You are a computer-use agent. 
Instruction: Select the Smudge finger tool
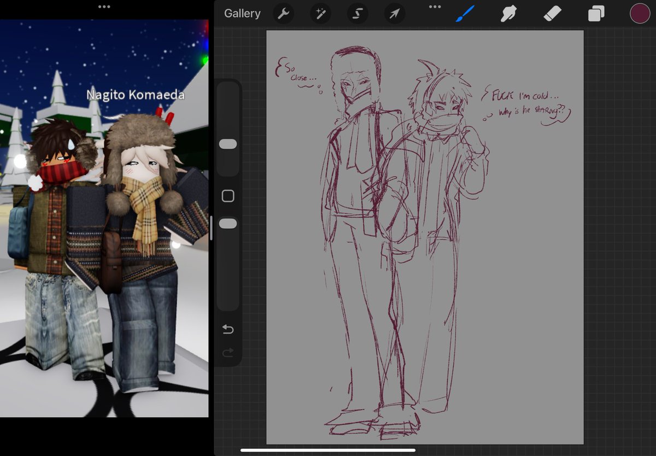pos(509,14)
